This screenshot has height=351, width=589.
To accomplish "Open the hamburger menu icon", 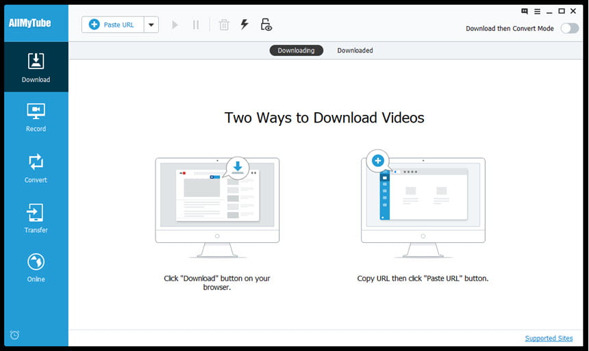I will [x=537, y=12].
